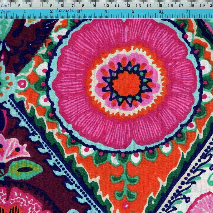Select the number 7 on the inch scale
213x213 pixels.
[x=187, y=11]
